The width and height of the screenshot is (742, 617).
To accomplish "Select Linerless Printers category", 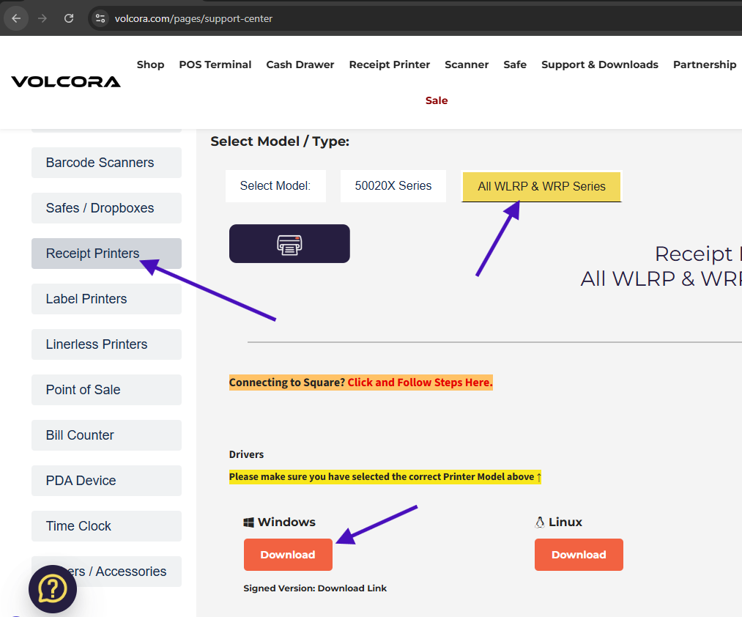I will point(106,344).
